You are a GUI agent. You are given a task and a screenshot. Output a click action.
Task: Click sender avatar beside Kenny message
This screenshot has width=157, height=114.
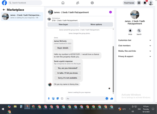(x=50, y=85)
